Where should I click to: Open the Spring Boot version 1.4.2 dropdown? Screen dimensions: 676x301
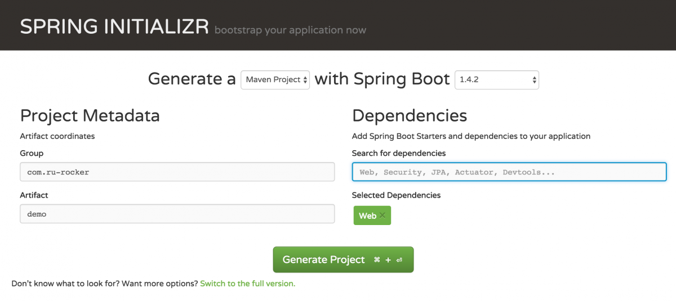pos(497,80)
